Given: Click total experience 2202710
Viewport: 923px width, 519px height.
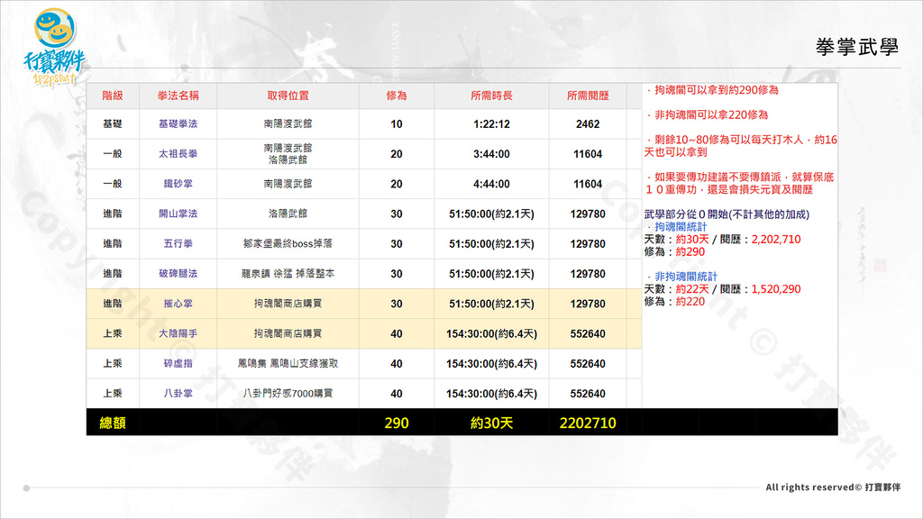Looking at the screenshot, I should [588, 423].
